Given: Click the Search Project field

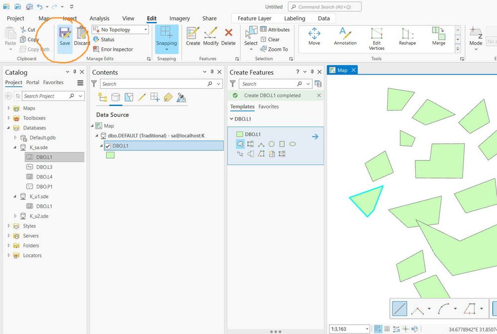Looking at the screenshot, I should point(49,96).
